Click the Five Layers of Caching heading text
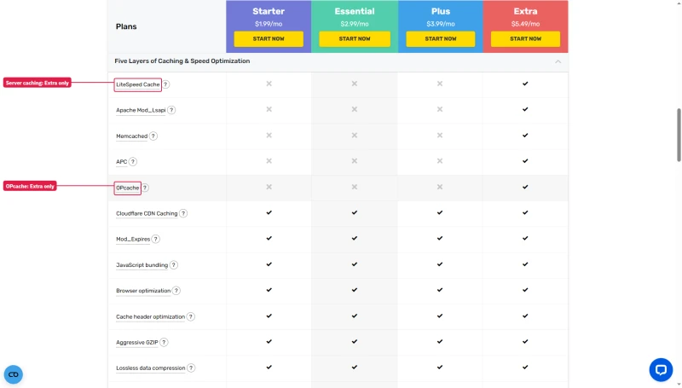The width and height of the screenshot is (682, 388). coord(182,61)
